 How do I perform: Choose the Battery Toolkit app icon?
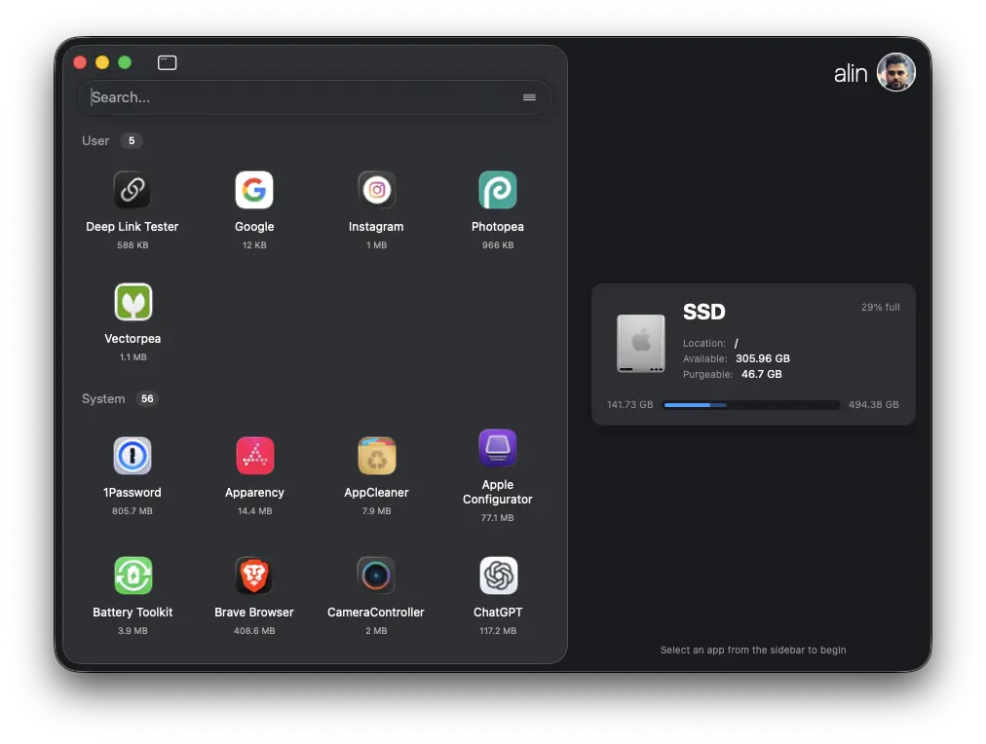click(133, 577)
